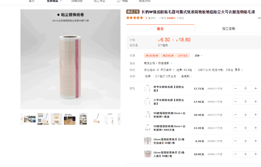Switch to the 加工定制 tab
This screenshot has height=167, width=261.
(x=228, y=29)
